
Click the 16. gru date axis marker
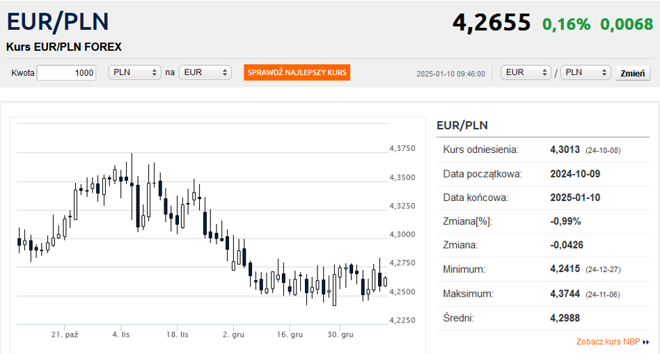[290, 335]
